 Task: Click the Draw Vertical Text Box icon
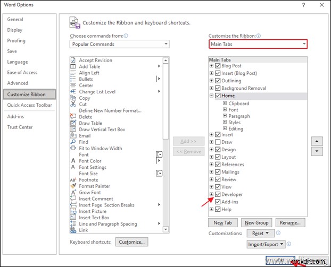73,130
